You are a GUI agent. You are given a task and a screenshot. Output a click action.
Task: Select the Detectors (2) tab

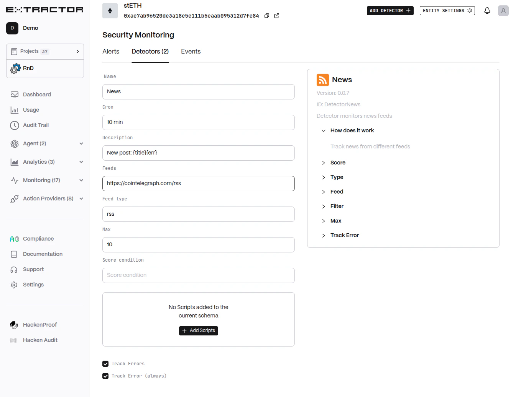tap(150, 51)
